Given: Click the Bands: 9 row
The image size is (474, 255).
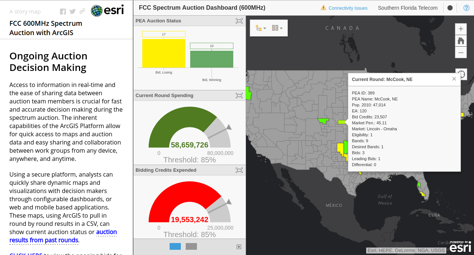Looking at the screenshot, I should coord(360,141).
